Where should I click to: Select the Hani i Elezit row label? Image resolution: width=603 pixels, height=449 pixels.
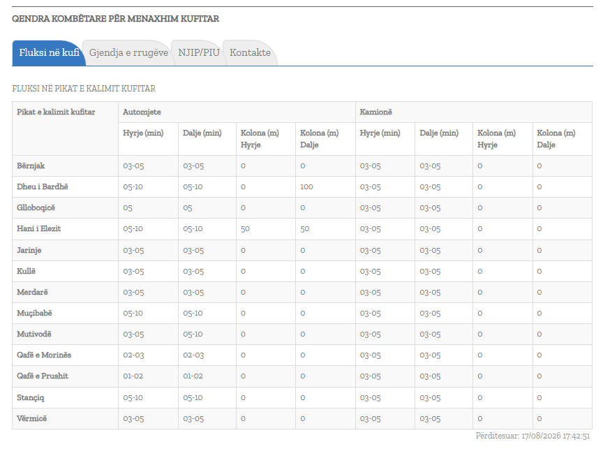(39, 228)
